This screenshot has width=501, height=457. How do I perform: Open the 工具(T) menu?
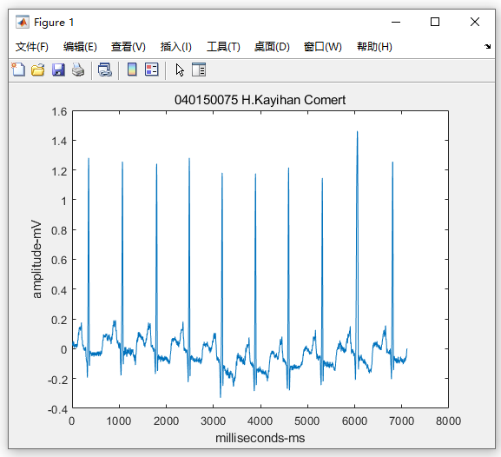point(223,47)
